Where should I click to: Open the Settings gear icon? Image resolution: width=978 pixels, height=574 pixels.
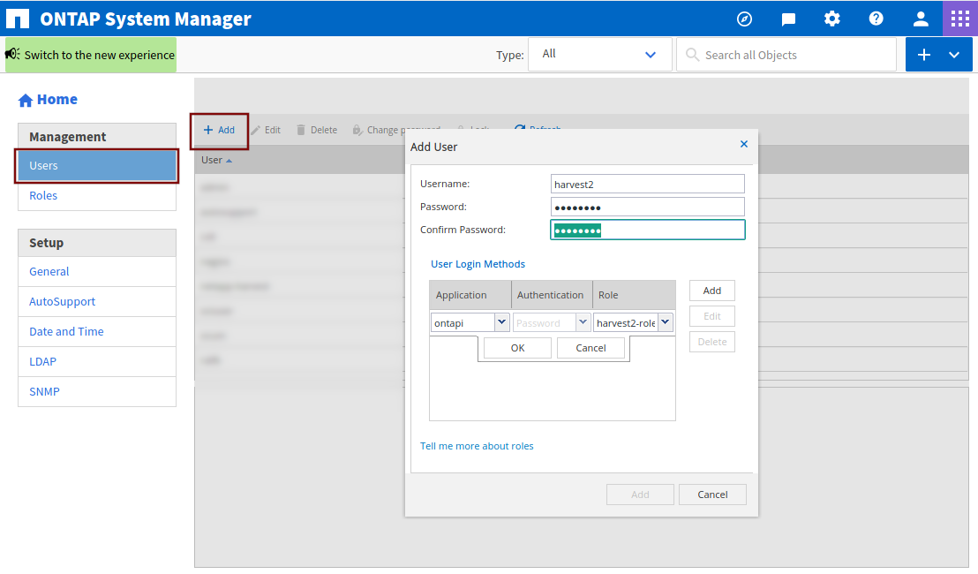point(831,19)
